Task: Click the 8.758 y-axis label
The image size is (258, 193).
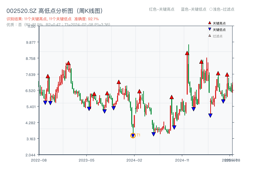Action: (x=31, y=59)
